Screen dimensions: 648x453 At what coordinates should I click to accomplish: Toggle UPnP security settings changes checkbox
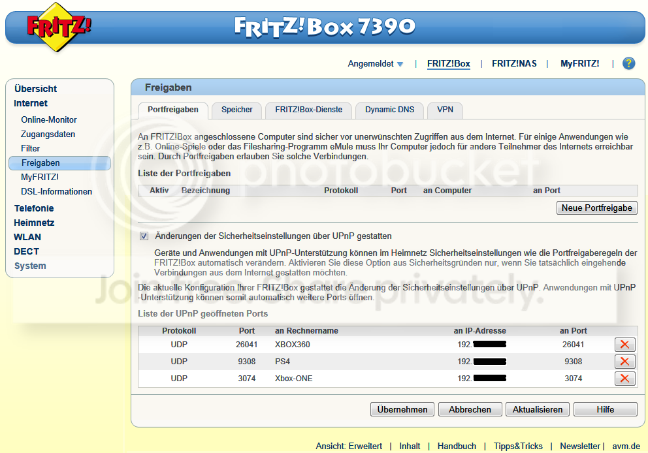pyautogui.click(x=144, y=236)
